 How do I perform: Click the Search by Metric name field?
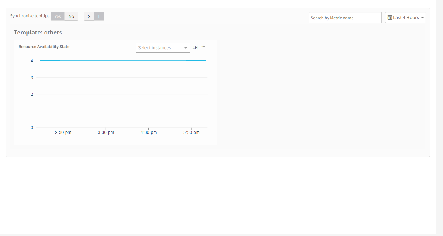click(x=345, y=18)
